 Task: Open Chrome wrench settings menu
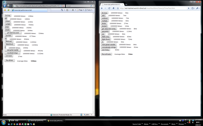click(198, 8)
